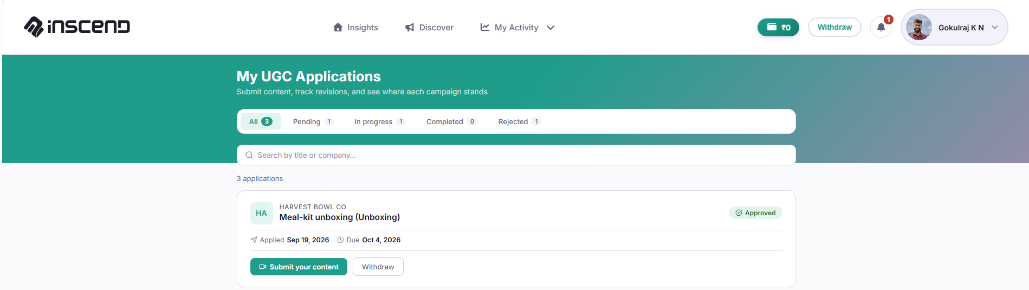Click the Applied Sep 19, 2026 date

point(289,240)
